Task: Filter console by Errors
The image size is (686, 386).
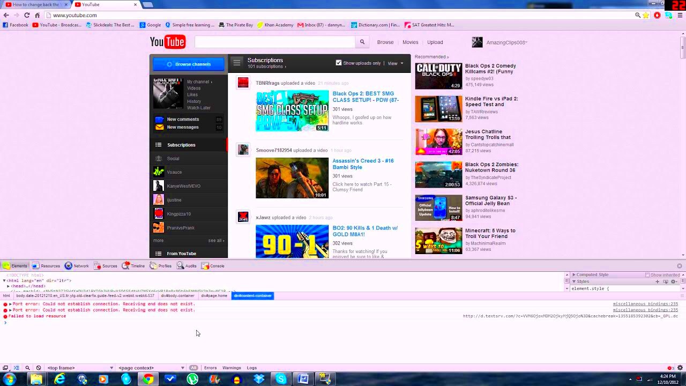Action: click(x=210, y=368)
